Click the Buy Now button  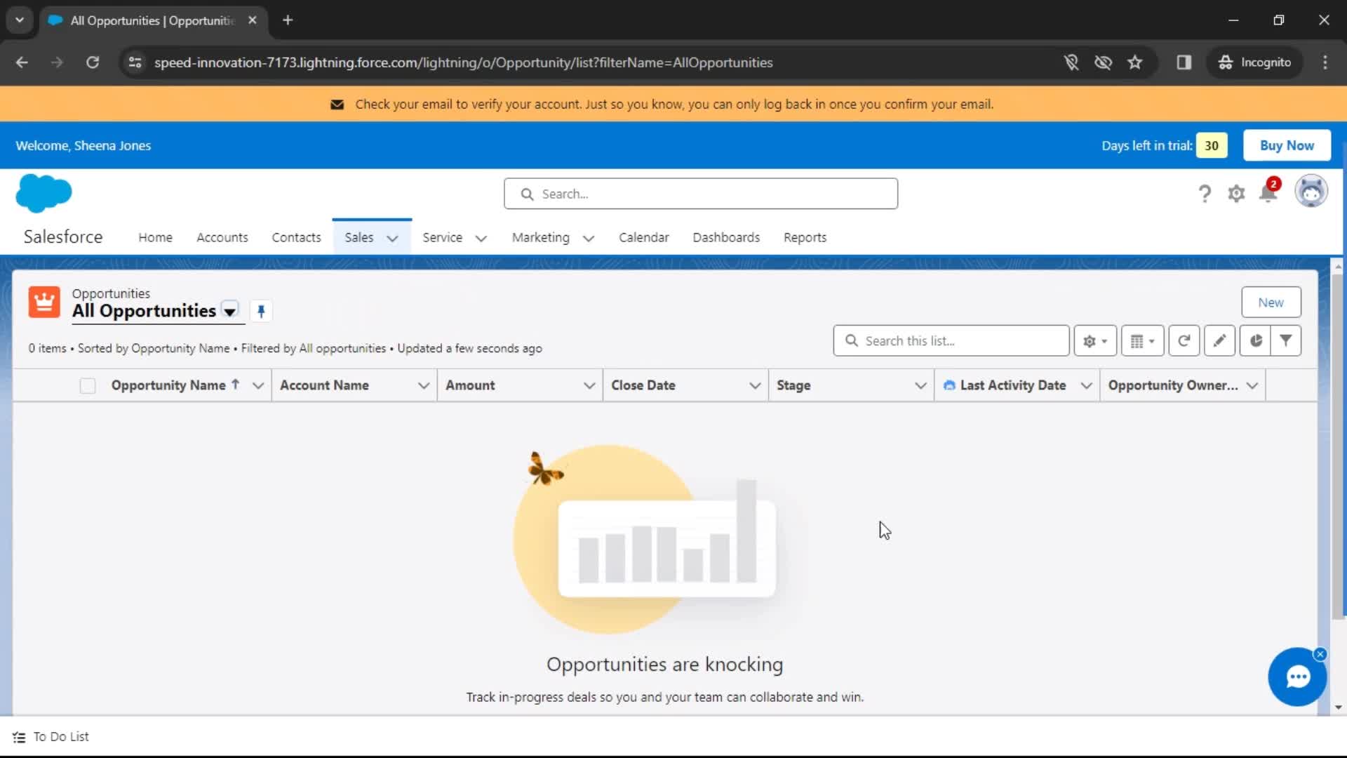click(1287, 145)
